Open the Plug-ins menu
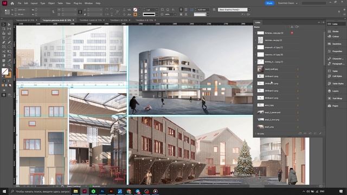The height and width of the screenshot is (195, 347). click(78, 3)
